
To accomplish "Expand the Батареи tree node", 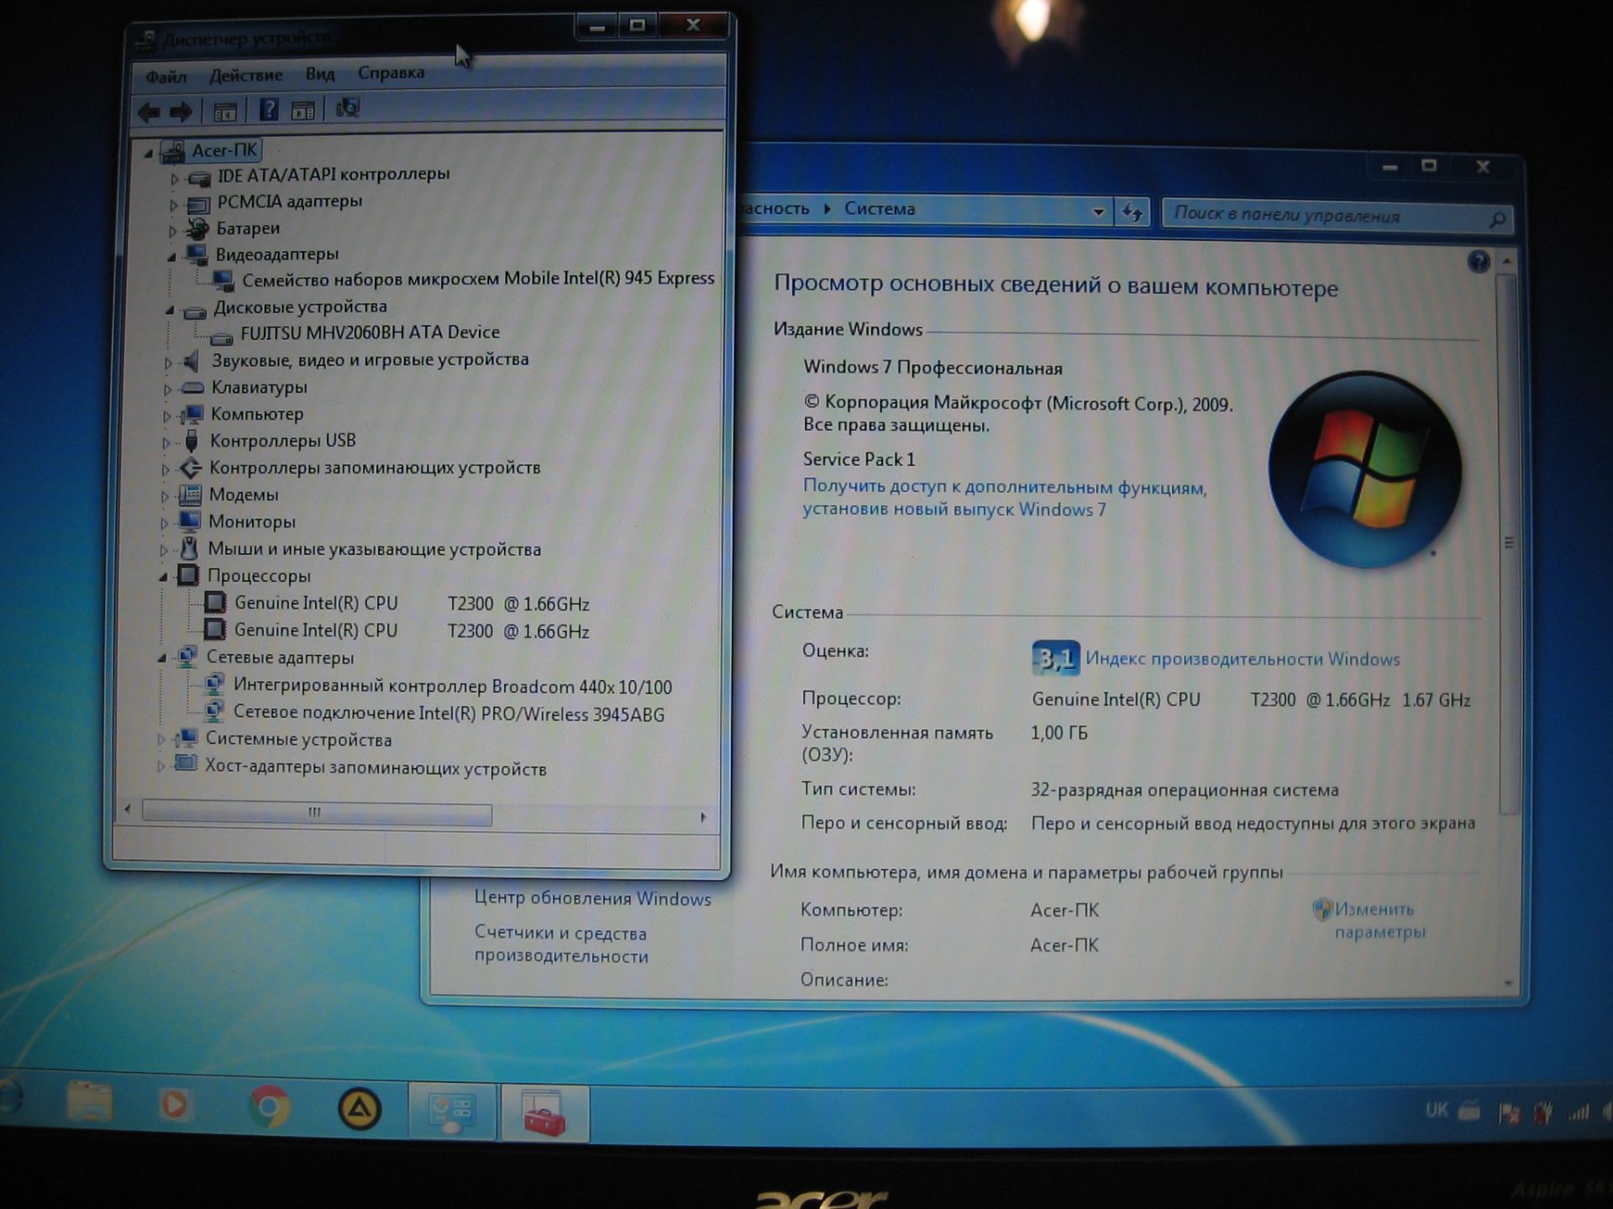I will click(172, 230).
